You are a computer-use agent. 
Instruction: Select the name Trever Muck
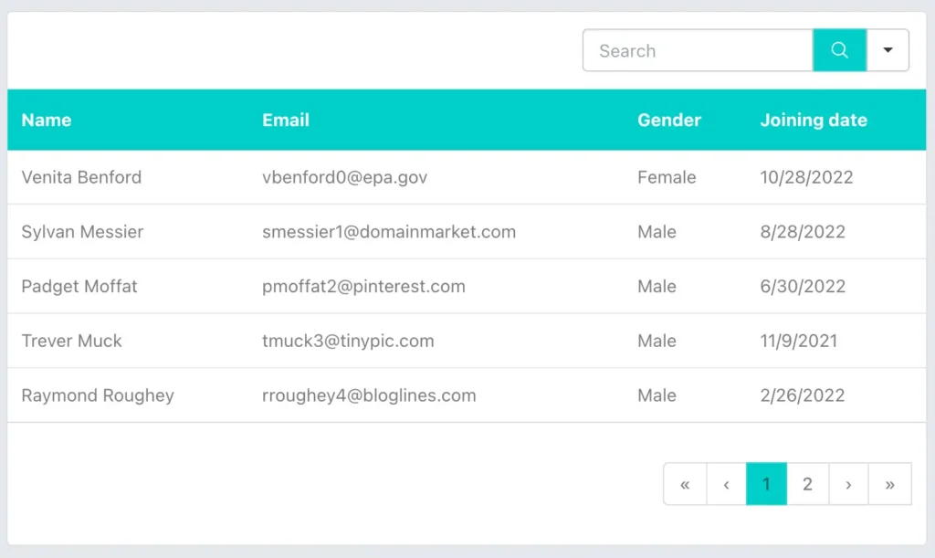coord(71,341)
